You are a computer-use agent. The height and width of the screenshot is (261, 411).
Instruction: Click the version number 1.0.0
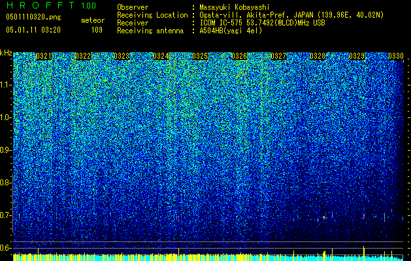coord(89,5)
